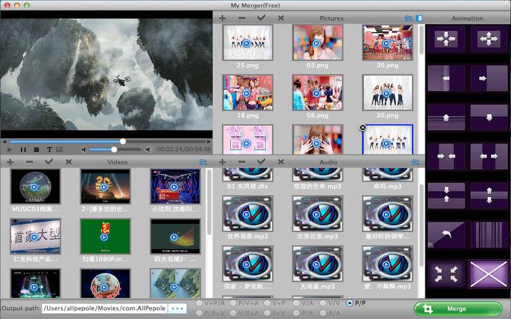
Task: Select the V/P+A merge mode
Action: pos(233,313)
